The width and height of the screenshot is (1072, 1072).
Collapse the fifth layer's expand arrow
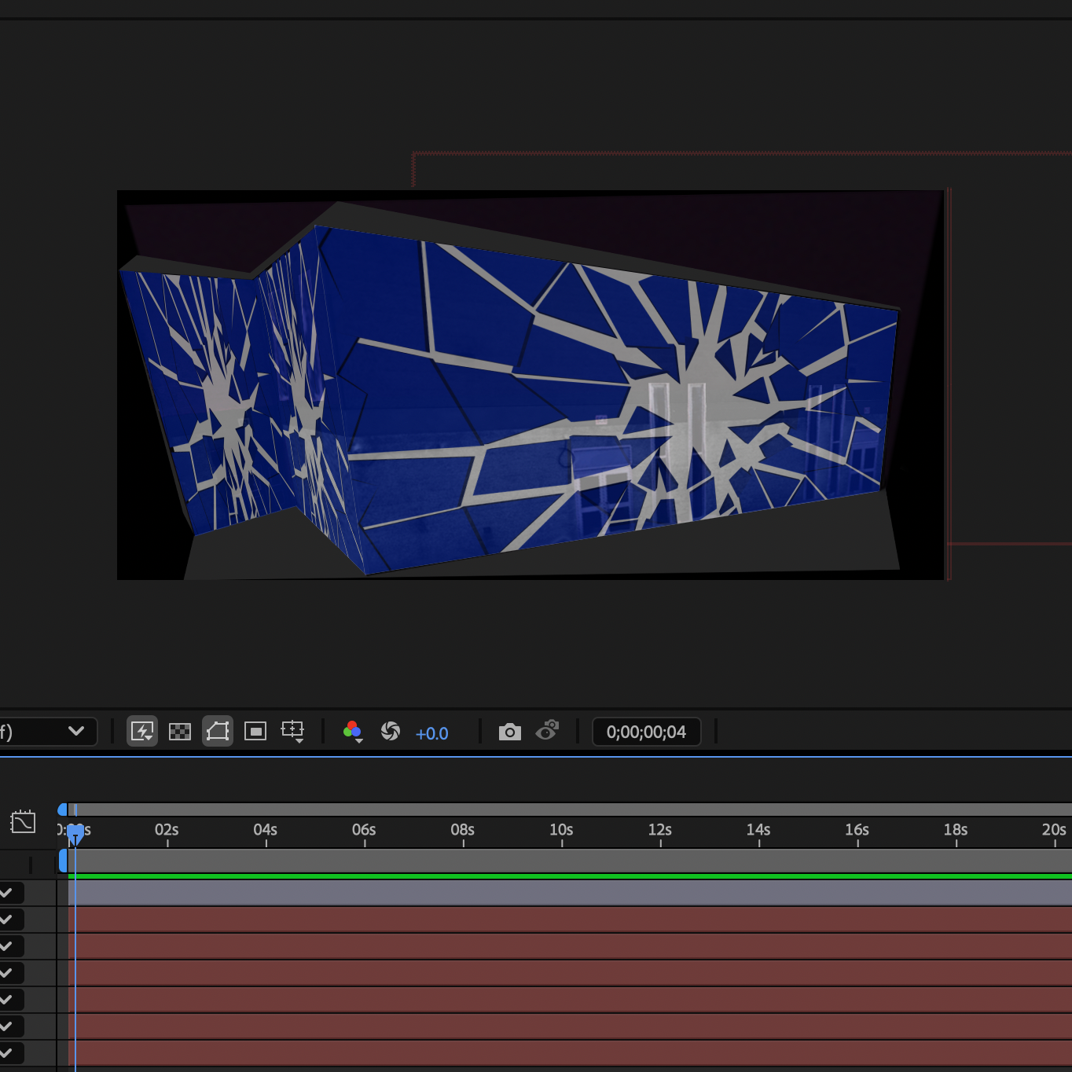8,999
